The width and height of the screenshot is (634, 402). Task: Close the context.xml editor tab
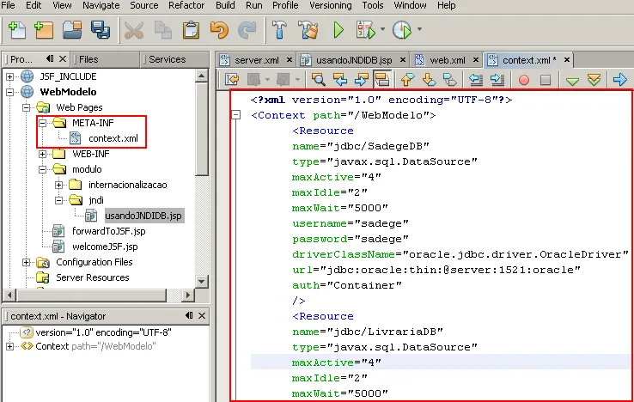pyautogui.click(x=568, y=60)
